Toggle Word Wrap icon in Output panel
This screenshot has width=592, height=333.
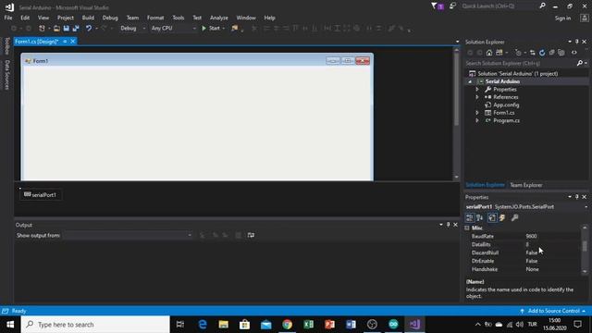pos(251,235)
